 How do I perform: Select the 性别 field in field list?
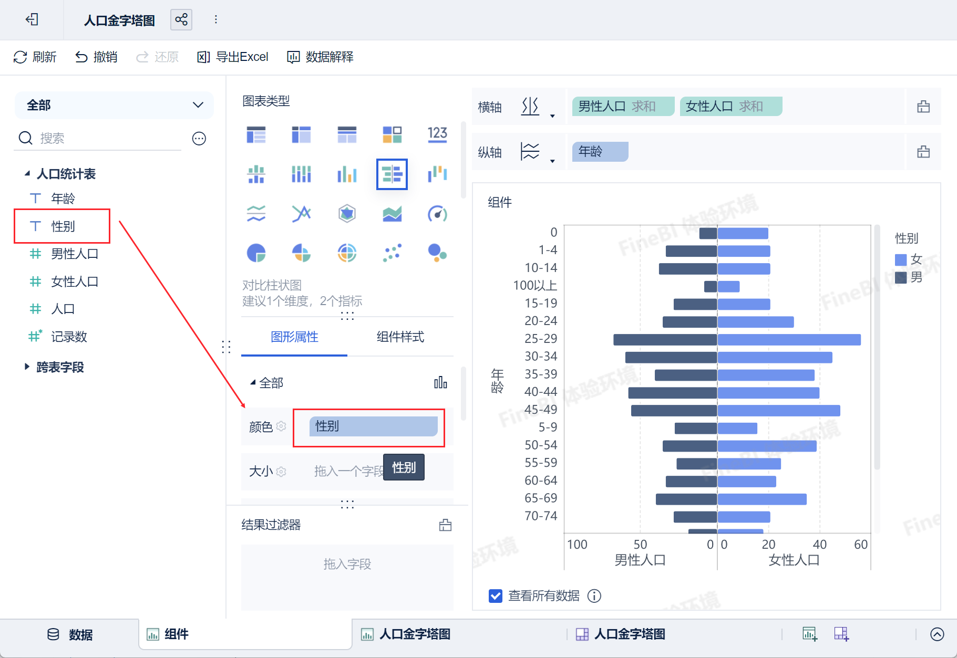pyautogui.click(x=63, y=226)
